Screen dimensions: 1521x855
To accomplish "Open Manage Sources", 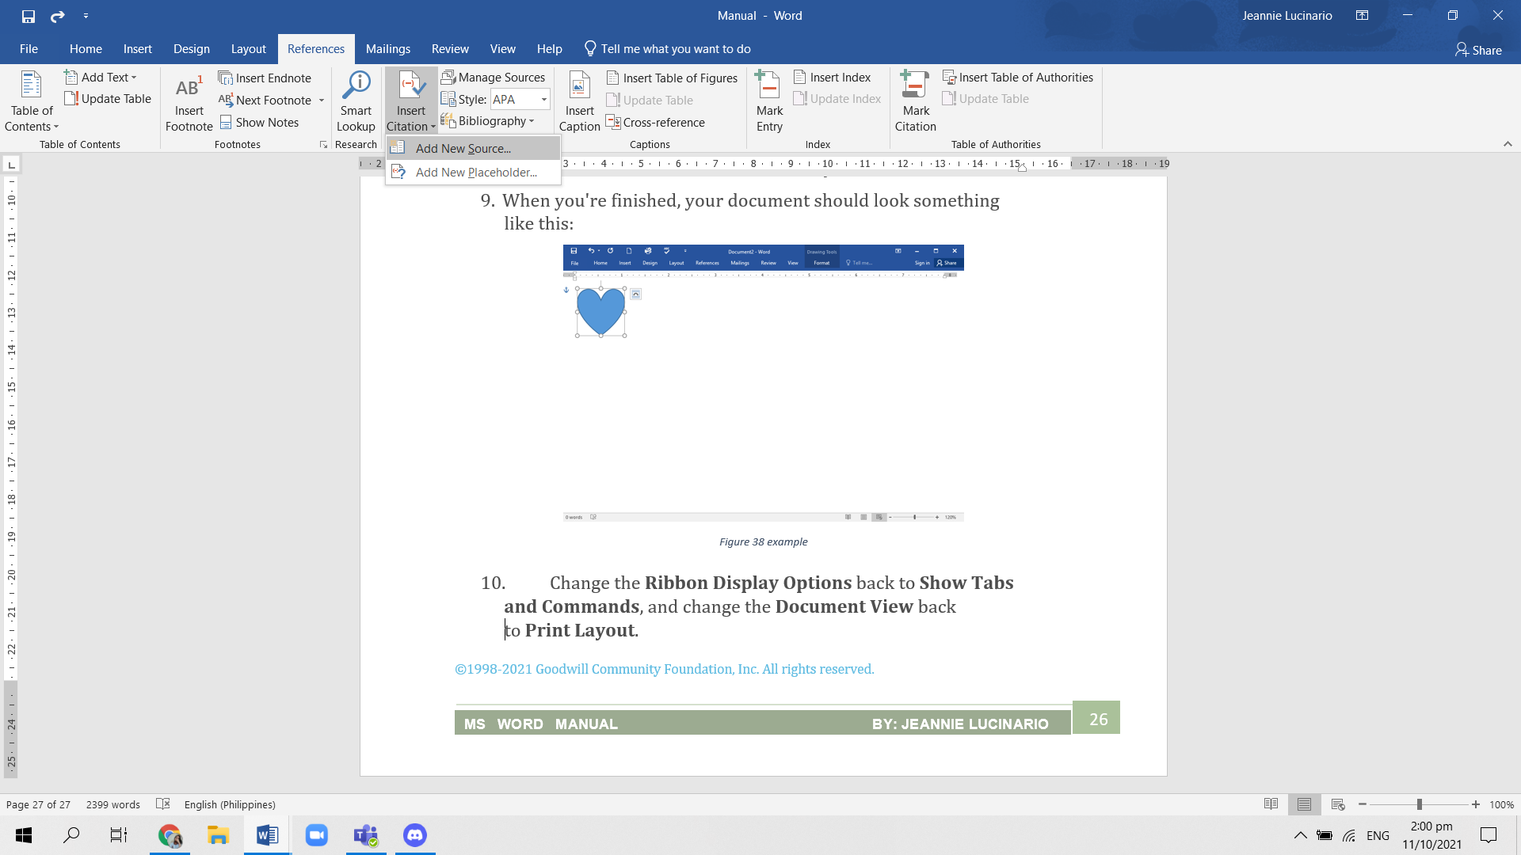I will 493,78.
